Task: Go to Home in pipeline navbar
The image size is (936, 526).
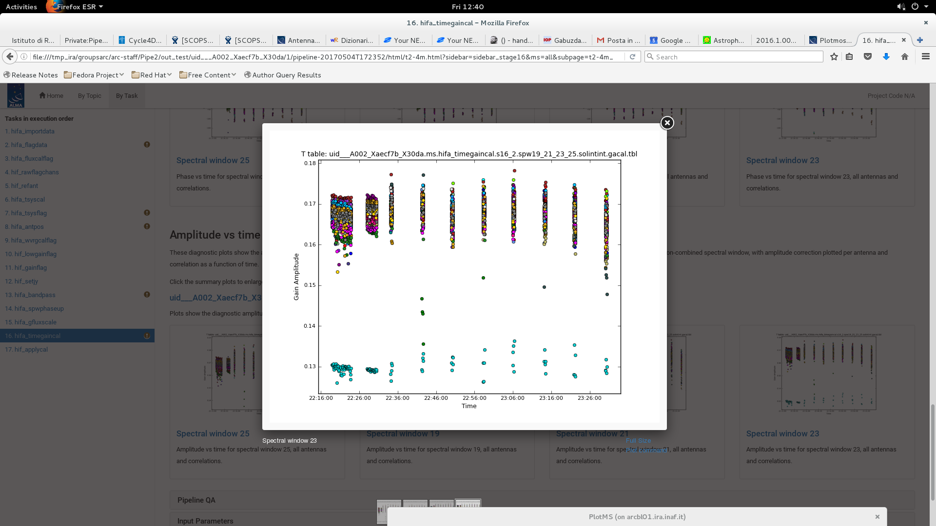Action: click(x=51, y=95)
